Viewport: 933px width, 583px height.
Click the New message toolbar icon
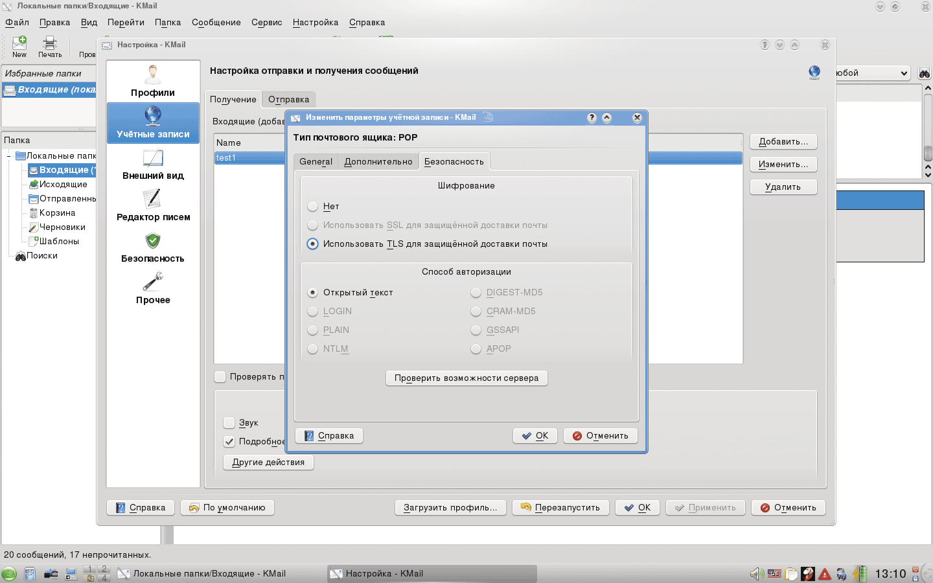[x=19, y=47]
